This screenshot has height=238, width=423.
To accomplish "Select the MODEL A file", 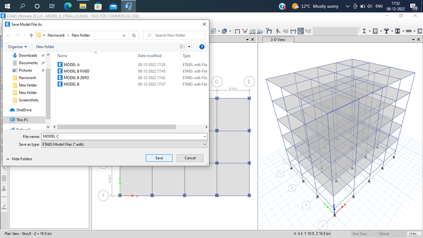I will [x=71, y=65].
